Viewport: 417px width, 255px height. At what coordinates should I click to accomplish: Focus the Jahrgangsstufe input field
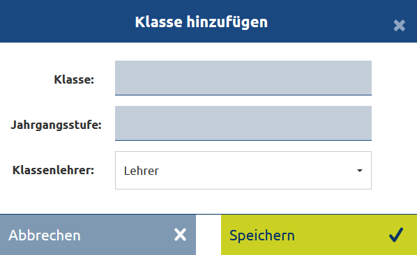click(243, 123)
